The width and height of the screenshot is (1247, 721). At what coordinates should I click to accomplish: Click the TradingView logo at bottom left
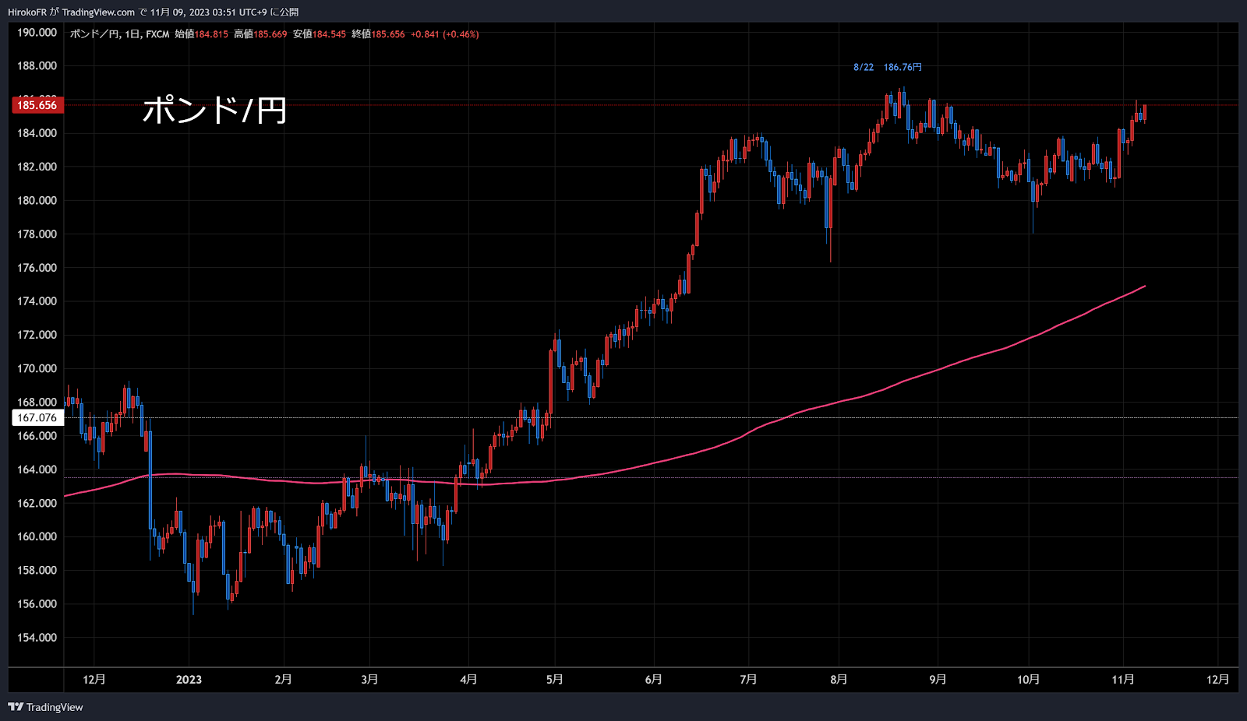pos(45,707)
